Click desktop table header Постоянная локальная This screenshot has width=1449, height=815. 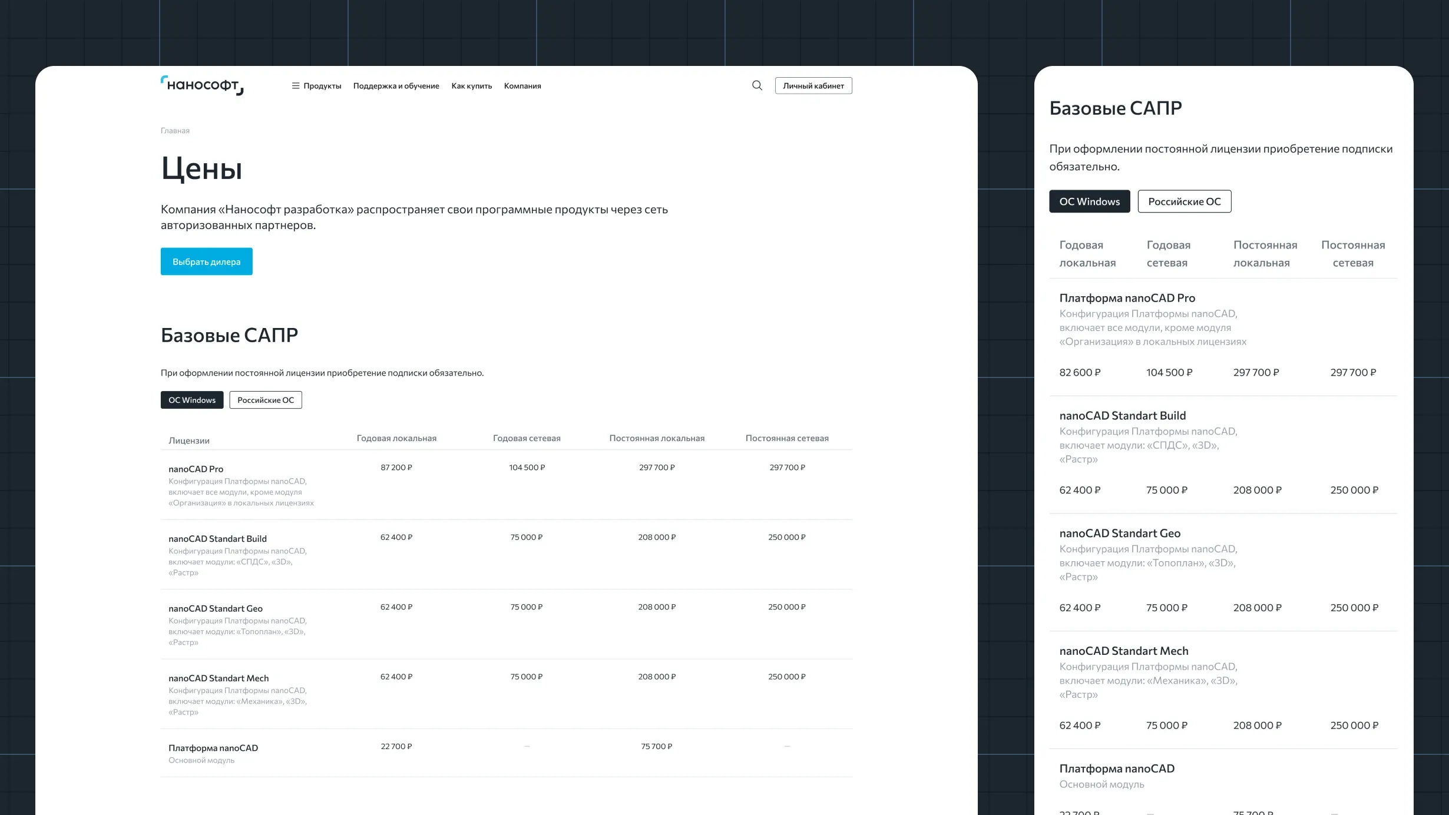657,438
